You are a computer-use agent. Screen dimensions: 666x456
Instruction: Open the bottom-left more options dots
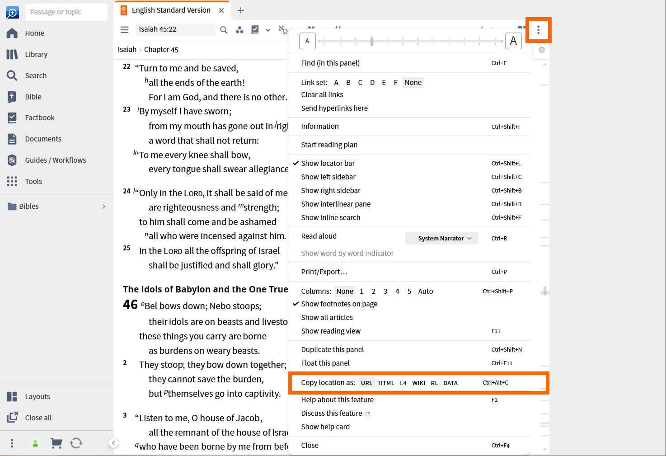pos(12,443)
